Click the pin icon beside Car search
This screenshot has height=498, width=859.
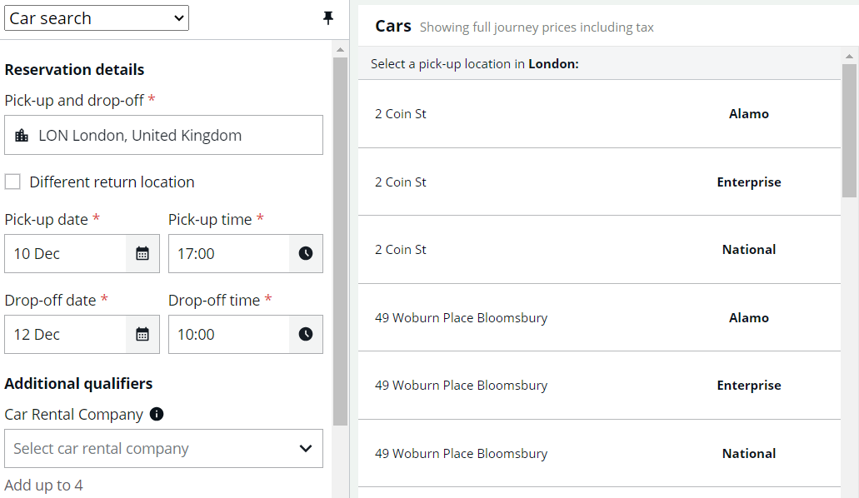point(328,18)
